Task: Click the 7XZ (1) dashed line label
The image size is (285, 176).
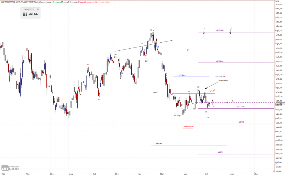Action: click(155, 92)
